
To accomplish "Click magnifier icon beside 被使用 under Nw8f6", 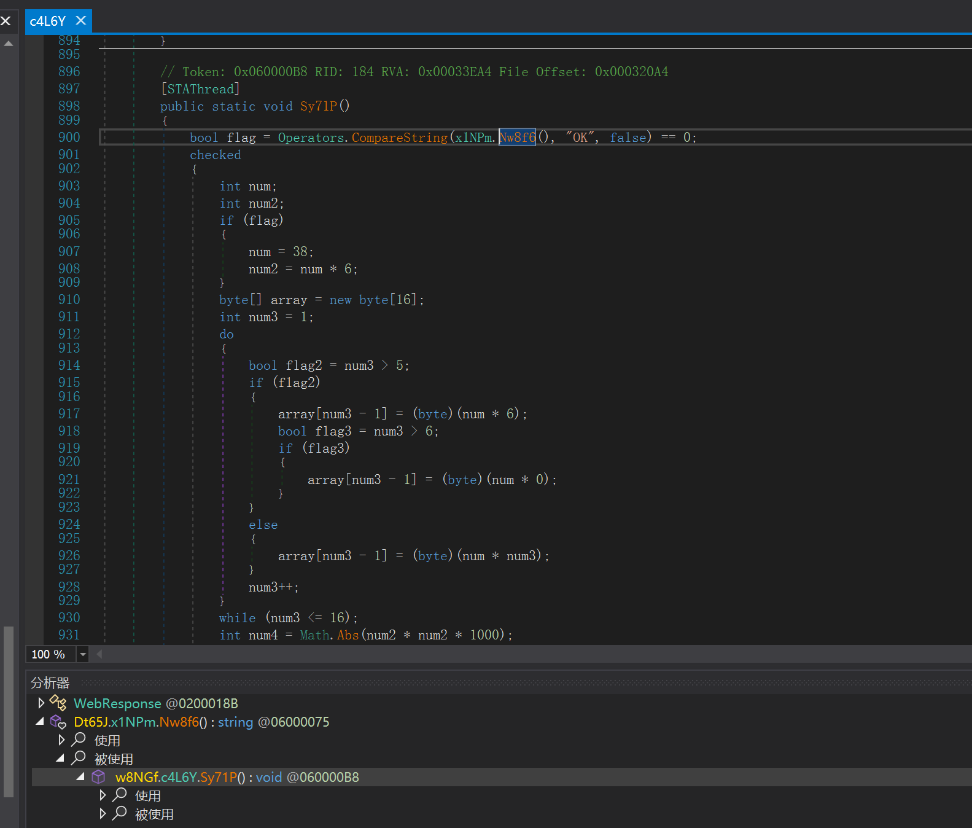I will pos(79,758).
